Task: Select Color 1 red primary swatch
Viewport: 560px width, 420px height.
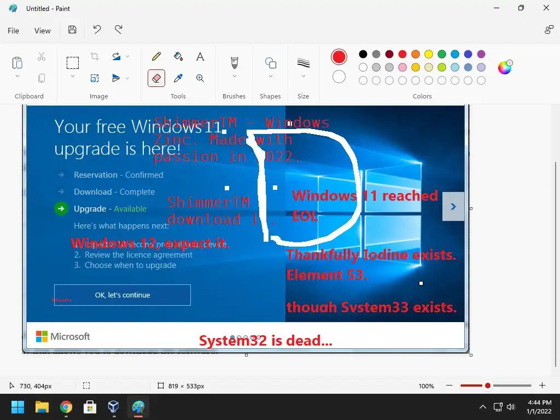Action: (x=339, y=57)
